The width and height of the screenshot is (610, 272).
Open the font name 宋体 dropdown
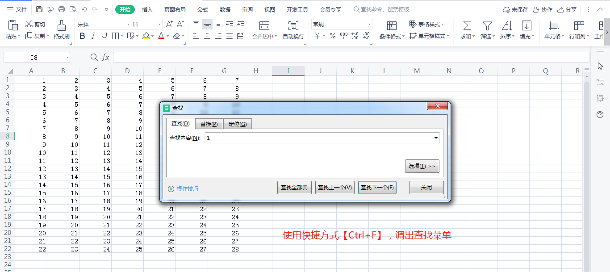(x=129, y=25)
